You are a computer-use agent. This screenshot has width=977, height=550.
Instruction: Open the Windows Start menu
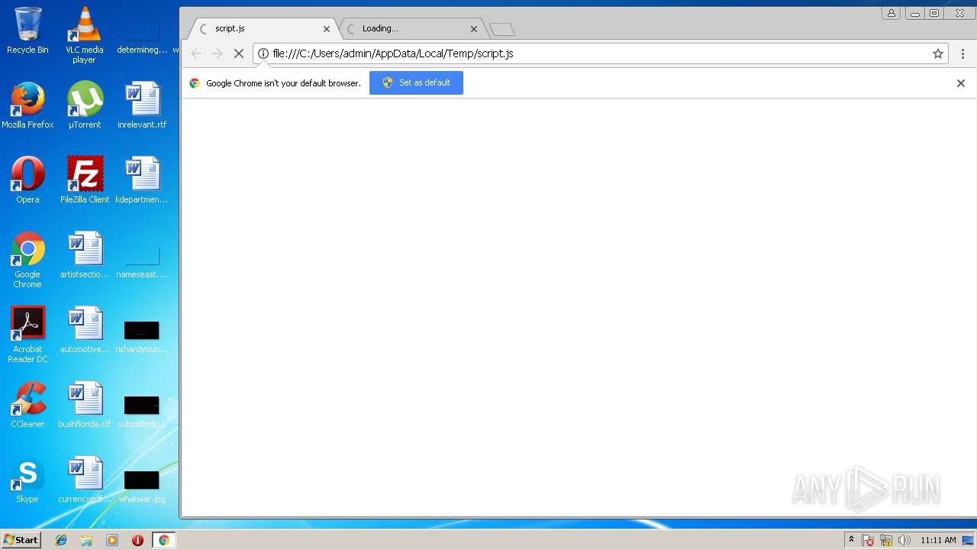21,540
